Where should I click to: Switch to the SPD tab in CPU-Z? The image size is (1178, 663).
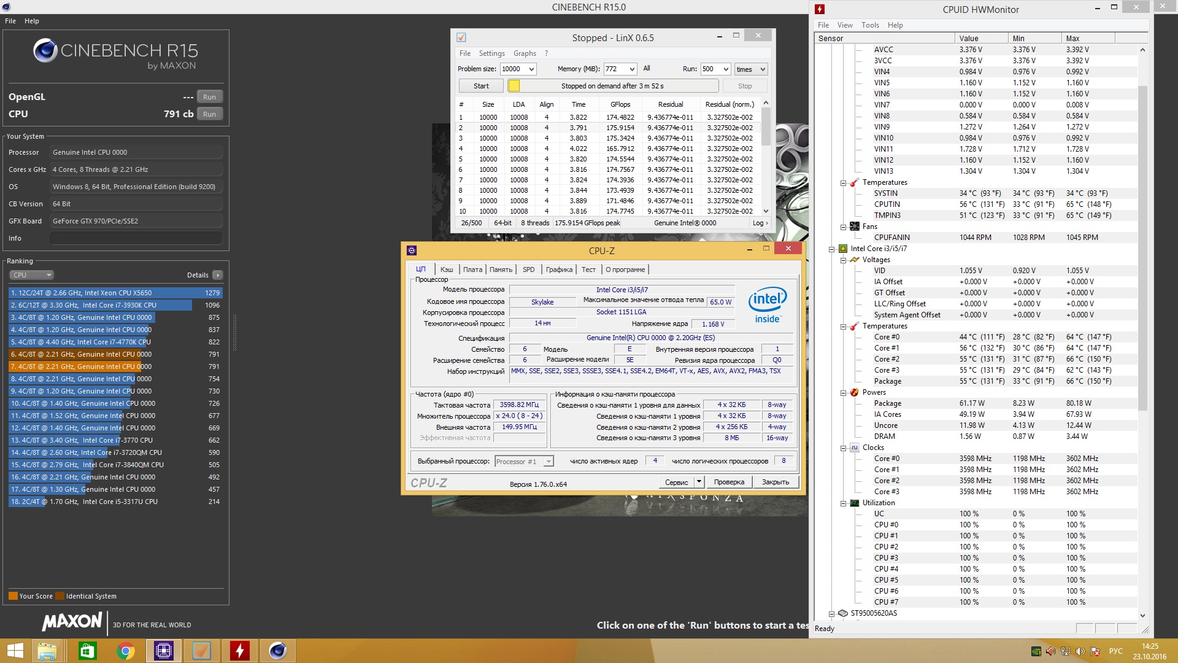(528, 269)
